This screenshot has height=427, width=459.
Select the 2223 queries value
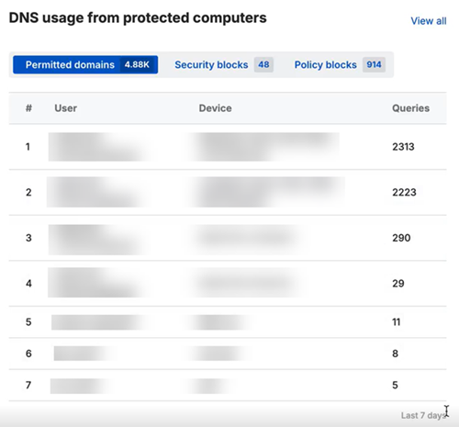(404, 192)
